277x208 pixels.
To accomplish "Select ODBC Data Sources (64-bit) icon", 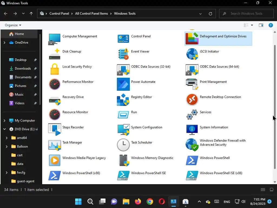I will tap(192, 70).
